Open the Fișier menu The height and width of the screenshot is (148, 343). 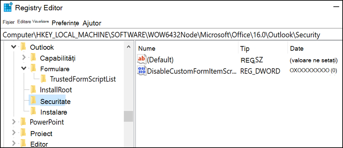pos(9,22)
